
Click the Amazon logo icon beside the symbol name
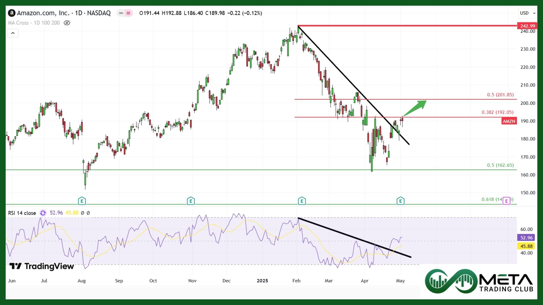12,13
